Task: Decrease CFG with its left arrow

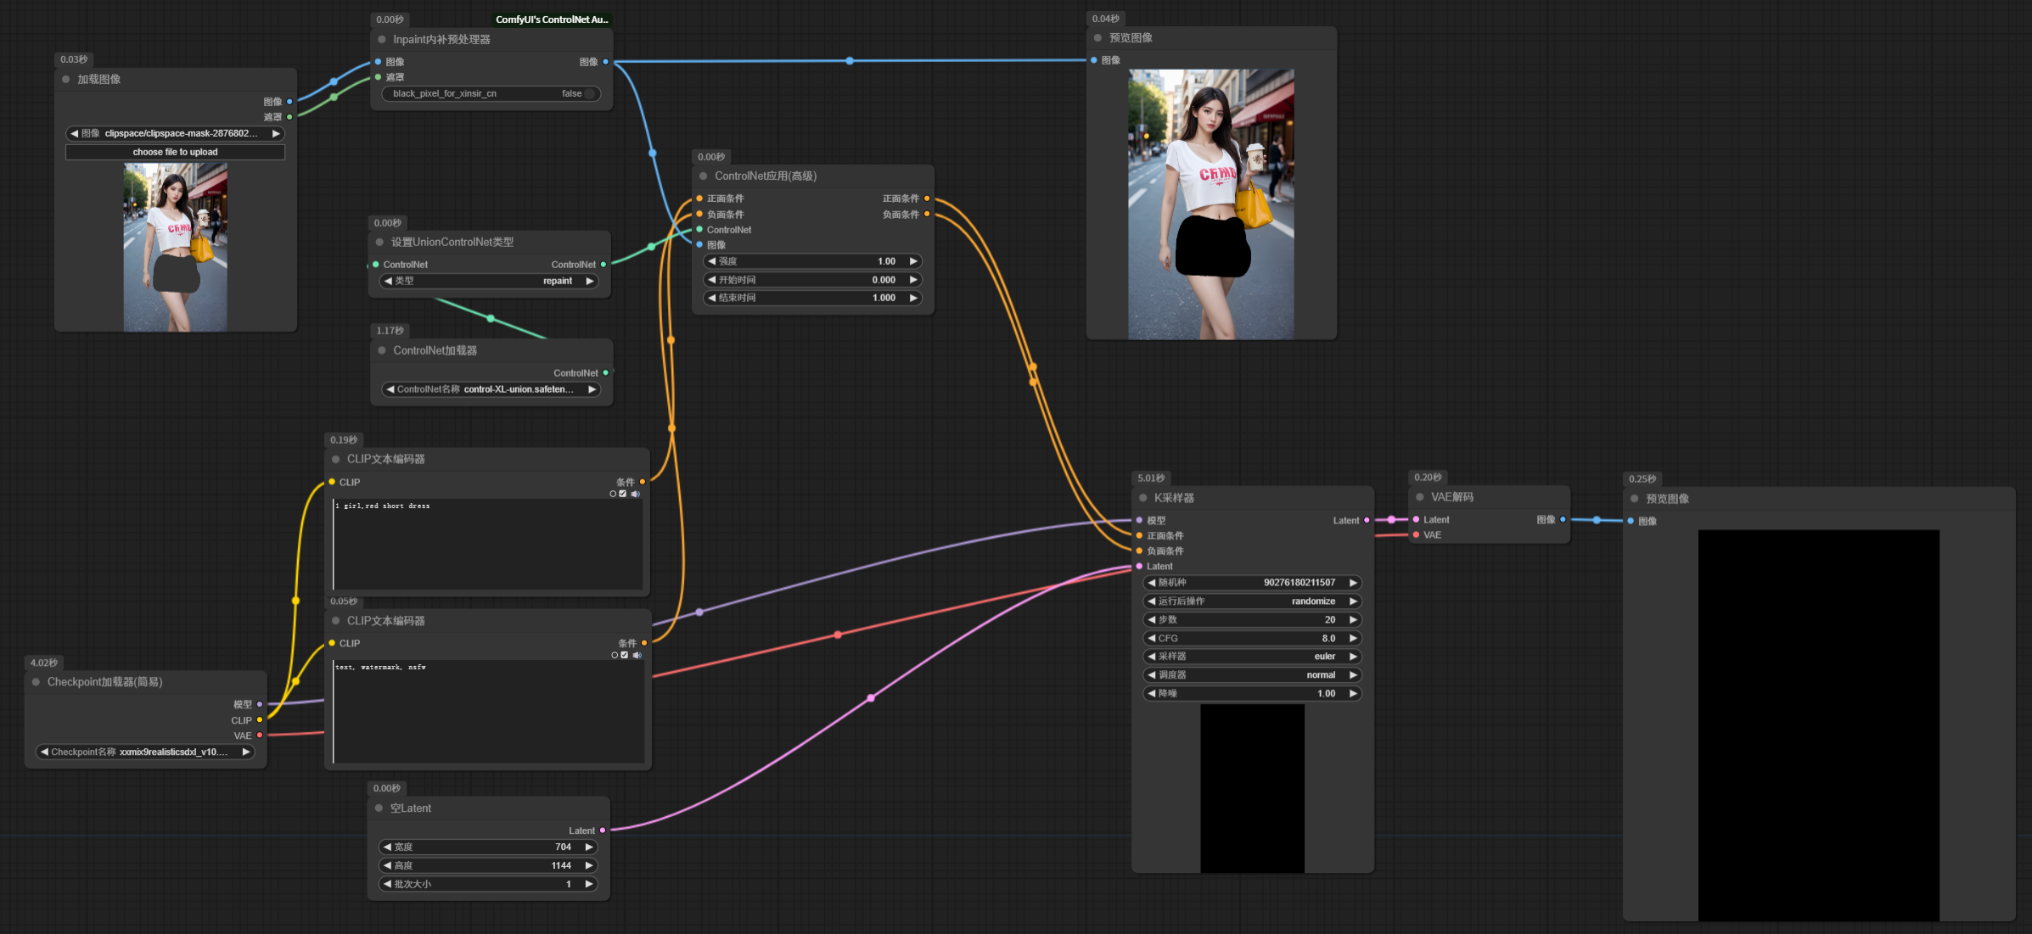Action: pos(1152,638)
